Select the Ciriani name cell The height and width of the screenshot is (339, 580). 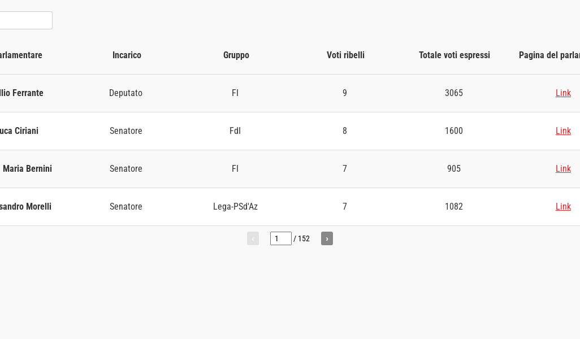point(19,131)
